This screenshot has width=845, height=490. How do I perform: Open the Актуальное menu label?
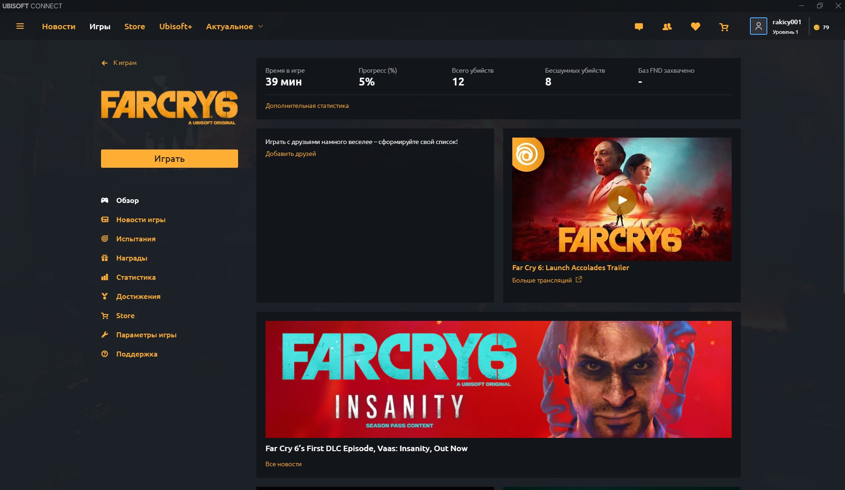click(229, 27)
